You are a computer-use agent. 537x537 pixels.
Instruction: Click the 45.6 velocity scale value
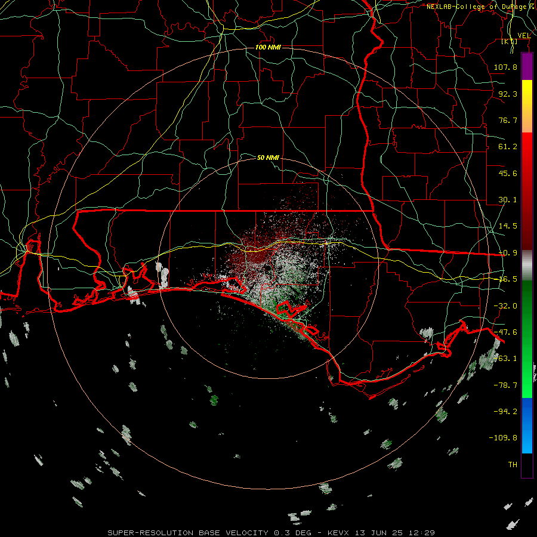click(x=508, y=173)
